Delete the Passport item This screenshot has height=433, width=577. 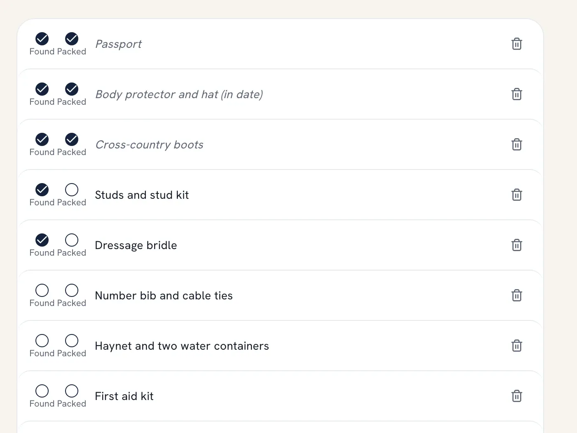pyautogui.click(x=516, y=44)
